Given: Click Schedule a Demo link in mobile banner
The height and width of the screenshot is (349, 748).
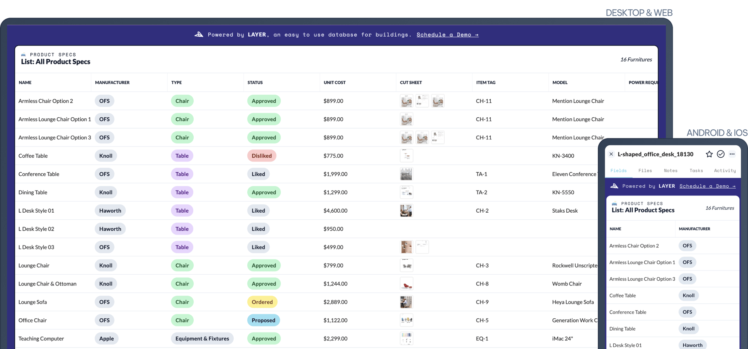Looking at the screenshot, I should coord(708,186).
